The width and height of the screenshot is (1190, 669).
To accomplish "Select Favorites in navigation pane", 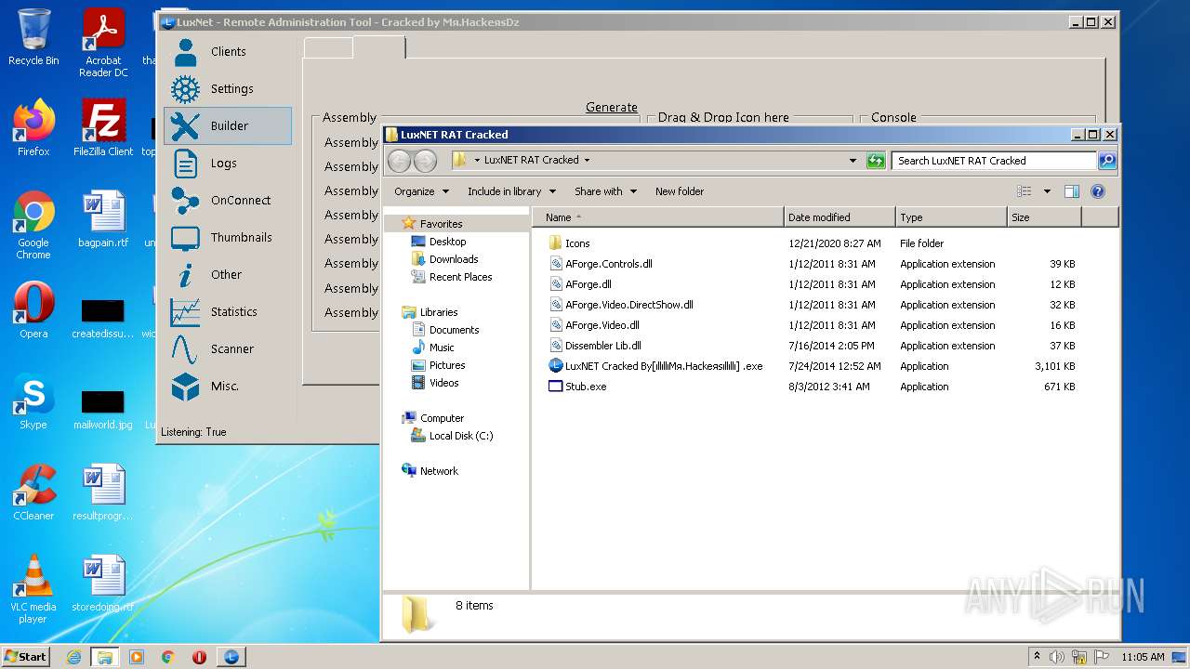I will (x=441, y=224).
